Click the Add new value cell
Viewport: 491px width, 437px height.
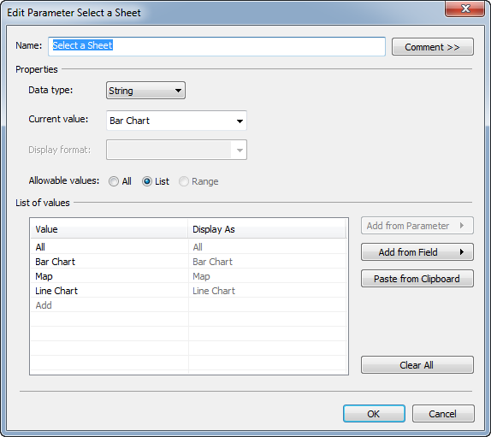pyautogui.click(x=109, y=305)
